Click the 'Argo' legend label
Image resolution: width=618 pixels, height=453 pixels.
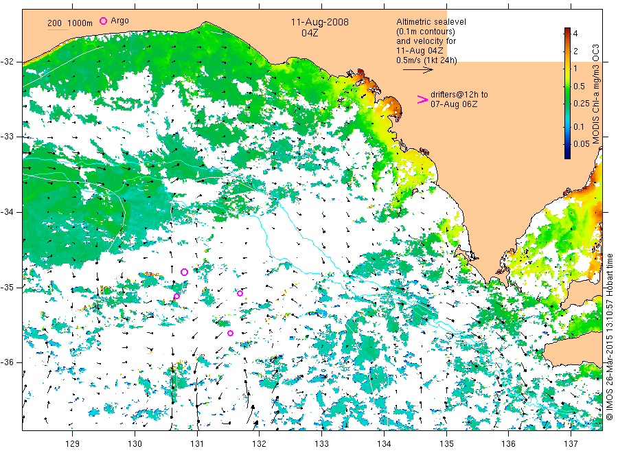(x=119, y=21)
